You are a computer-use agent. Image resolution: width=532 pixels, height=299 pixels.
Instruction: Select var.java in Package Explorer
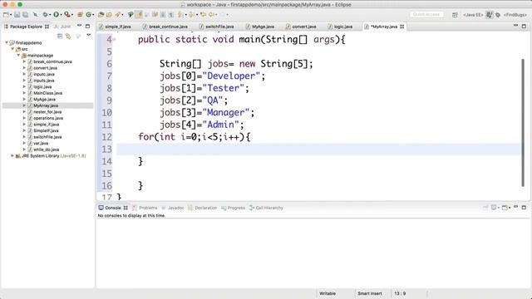pyautogui.click(x=41, y=143)
